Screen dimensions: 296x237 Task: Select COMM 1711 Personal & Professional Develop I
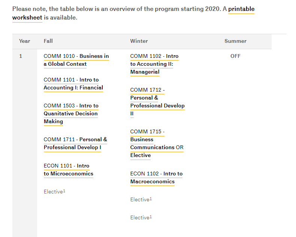point(75,143)
